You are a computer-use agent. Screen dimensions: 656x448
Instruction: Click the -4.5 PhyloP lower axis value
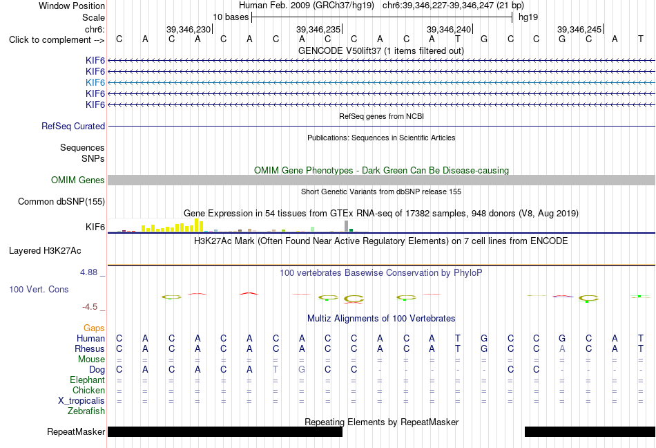pyautogui.click(x=90, y=307)
